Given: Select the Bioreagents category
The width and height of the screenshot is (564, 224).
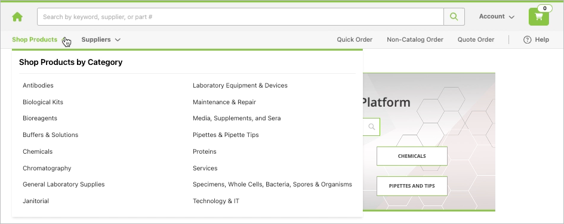Looking at the screenshot, I should [40, 118].
